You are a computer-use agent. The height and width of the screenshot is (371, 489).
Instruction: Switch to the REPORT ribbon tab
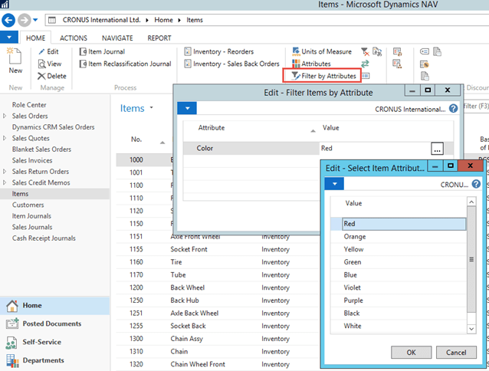(x=159, y=38)
